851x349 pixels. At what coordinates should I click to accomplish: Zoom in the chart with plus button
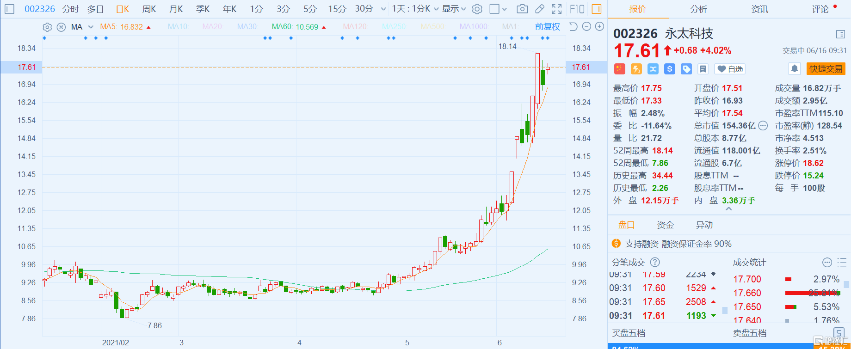click(599, 27)
